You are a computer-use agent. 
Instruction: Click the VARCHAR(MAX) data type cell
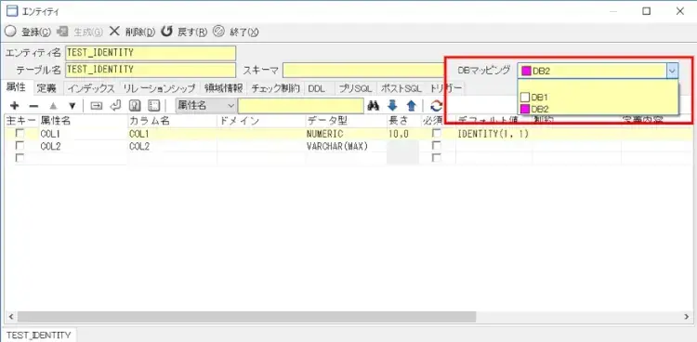(x=347, y=146)
